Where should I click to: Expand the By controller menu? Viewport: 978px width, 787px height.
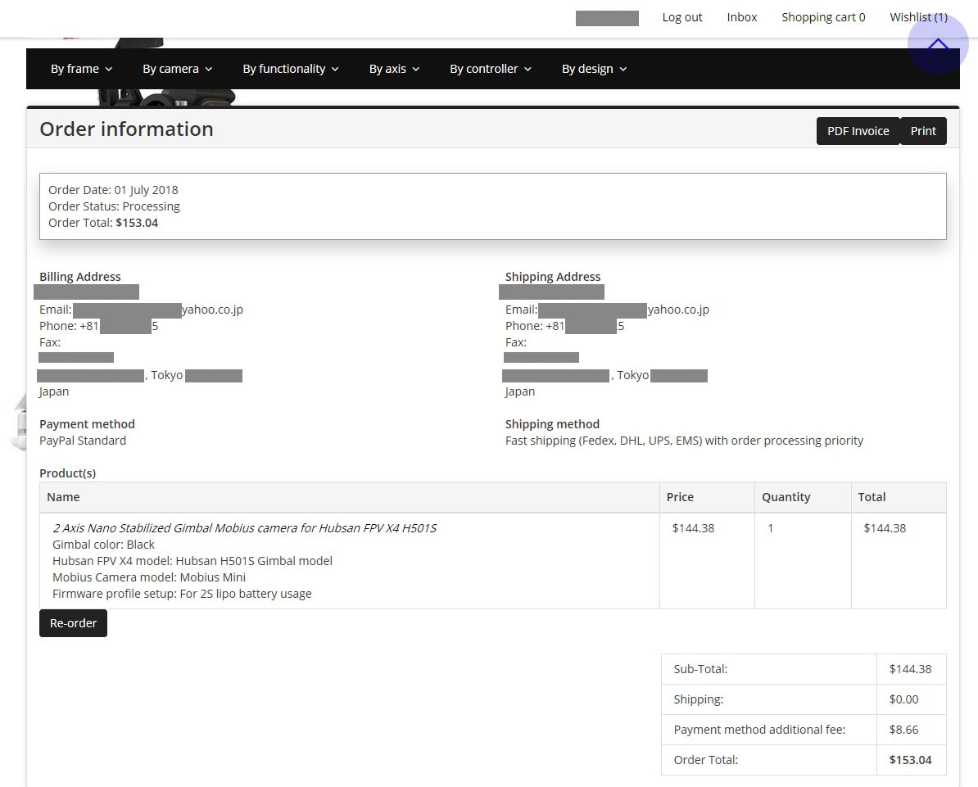(490, 69)
